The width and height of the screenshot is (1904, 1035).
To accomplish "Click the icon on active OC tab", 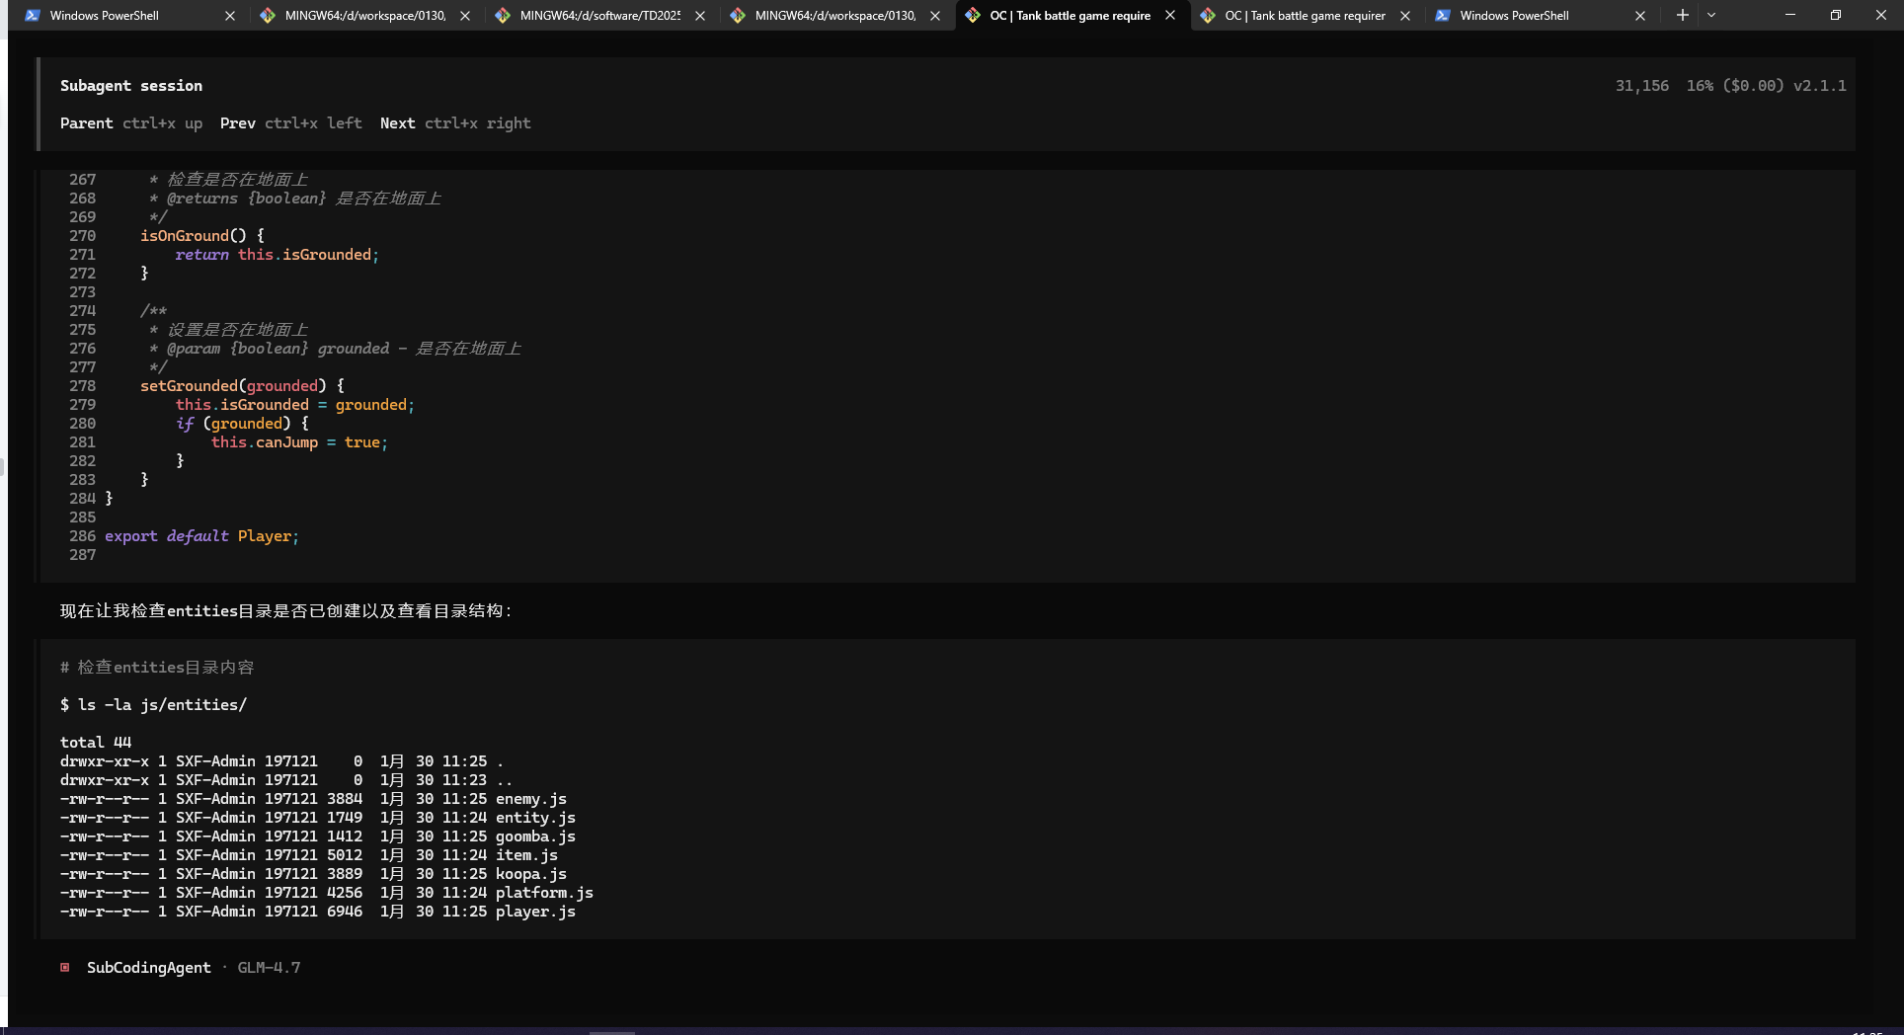I will click(973, 16).
